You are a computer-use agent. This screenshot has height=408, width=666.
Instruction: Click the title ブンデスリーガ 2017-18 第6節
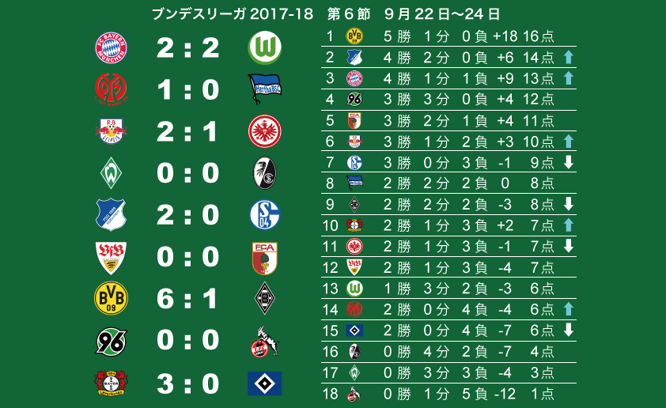pyautogui.click(x=261, y=14)
